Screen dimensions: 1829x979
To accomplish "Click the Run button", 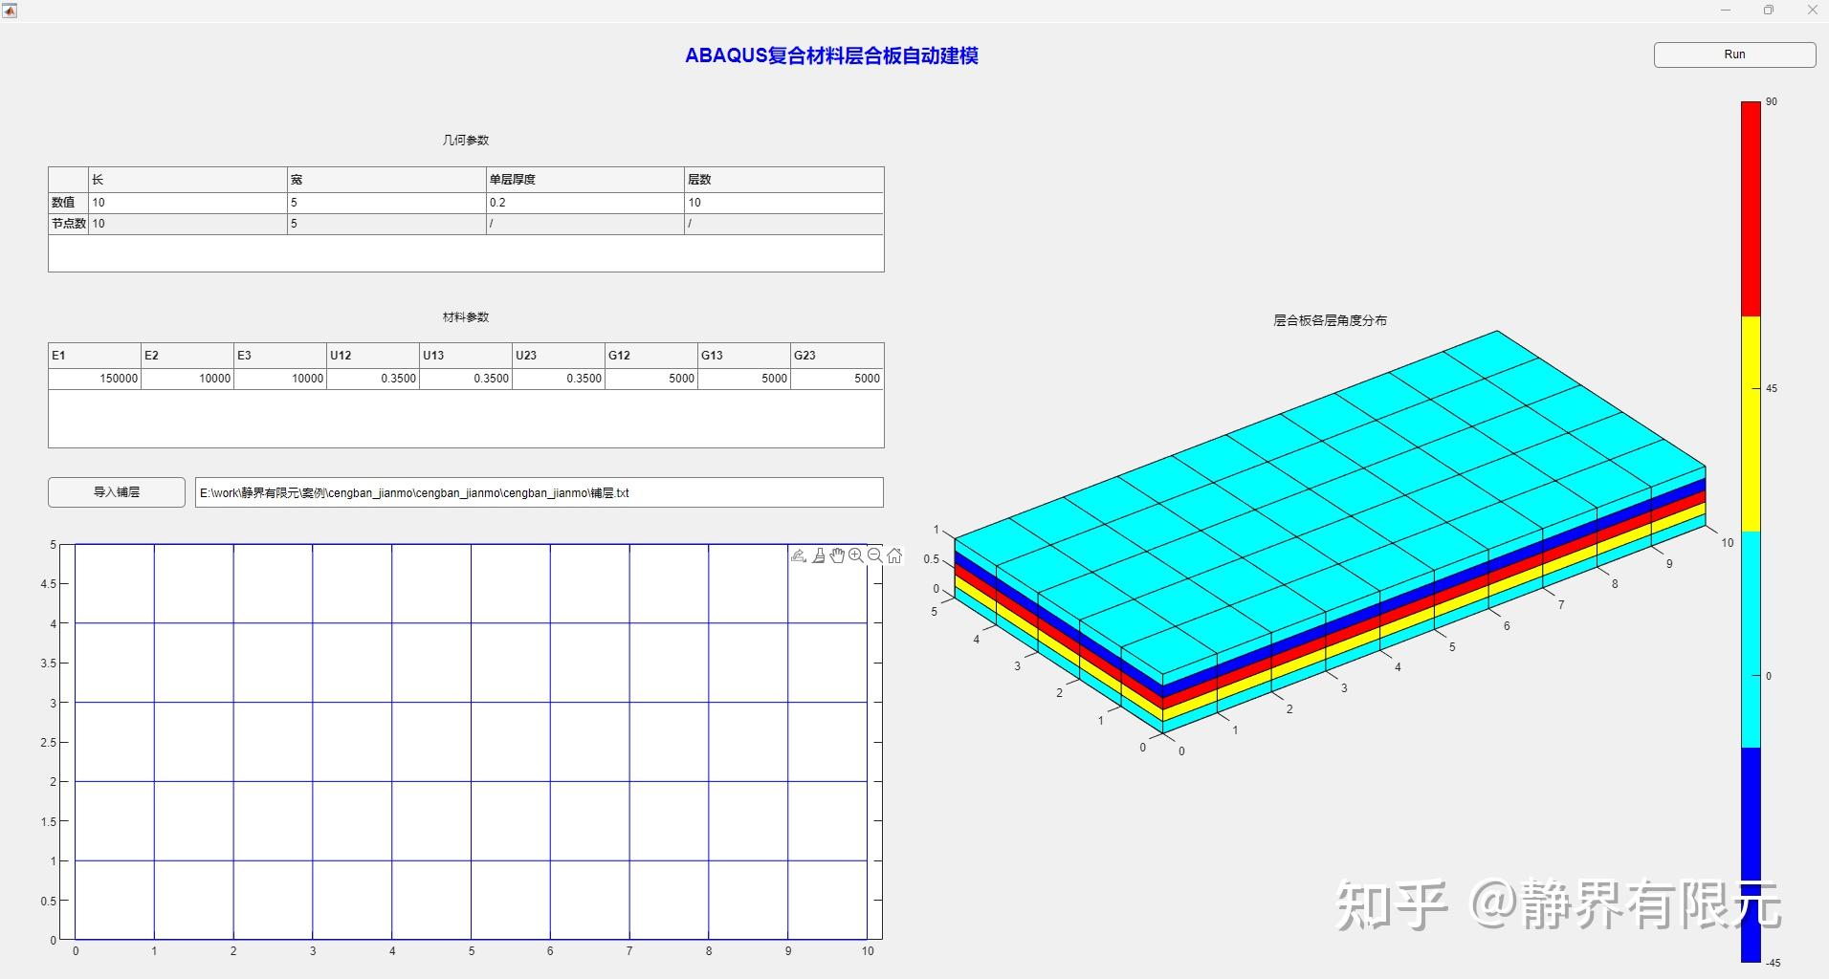I will (1733, 54).
